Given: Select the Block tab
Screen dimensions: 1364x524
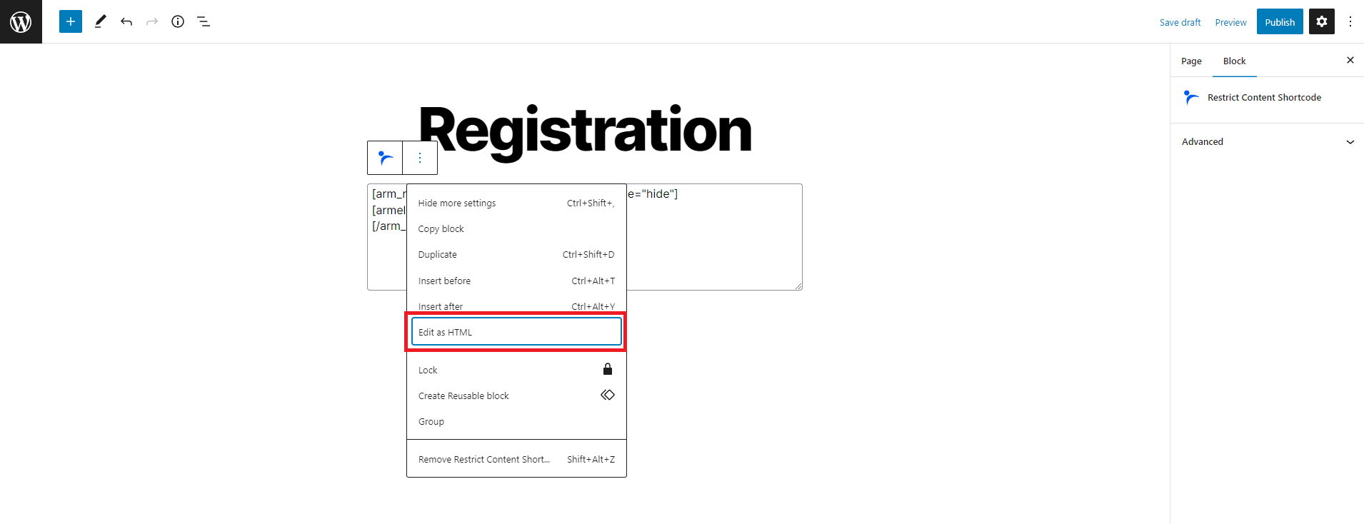Looking at the screenshot, I should coord(1234,61).
